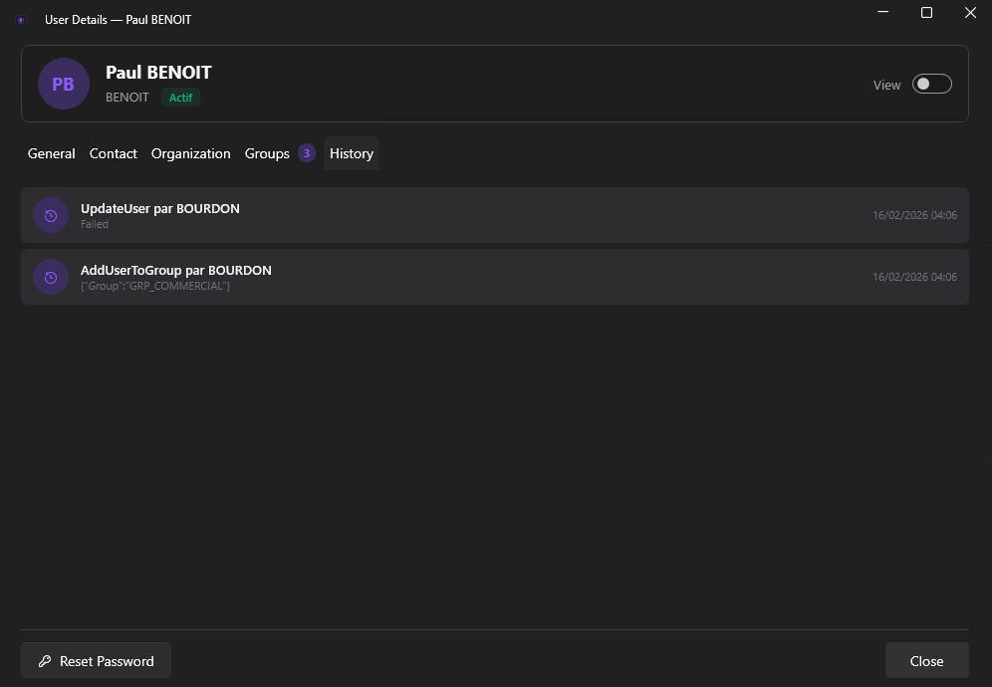
Task: Click the clock icon on the AddUserToGroup entry
Action: 51,277
